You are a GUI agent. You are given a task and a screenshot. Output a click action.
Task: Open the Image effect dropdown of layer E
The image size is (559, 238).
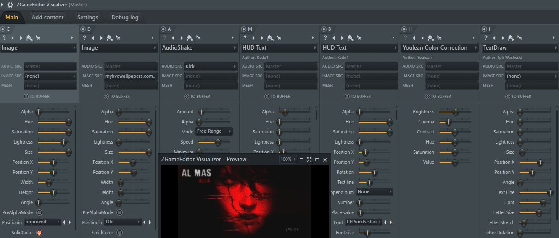39,48
